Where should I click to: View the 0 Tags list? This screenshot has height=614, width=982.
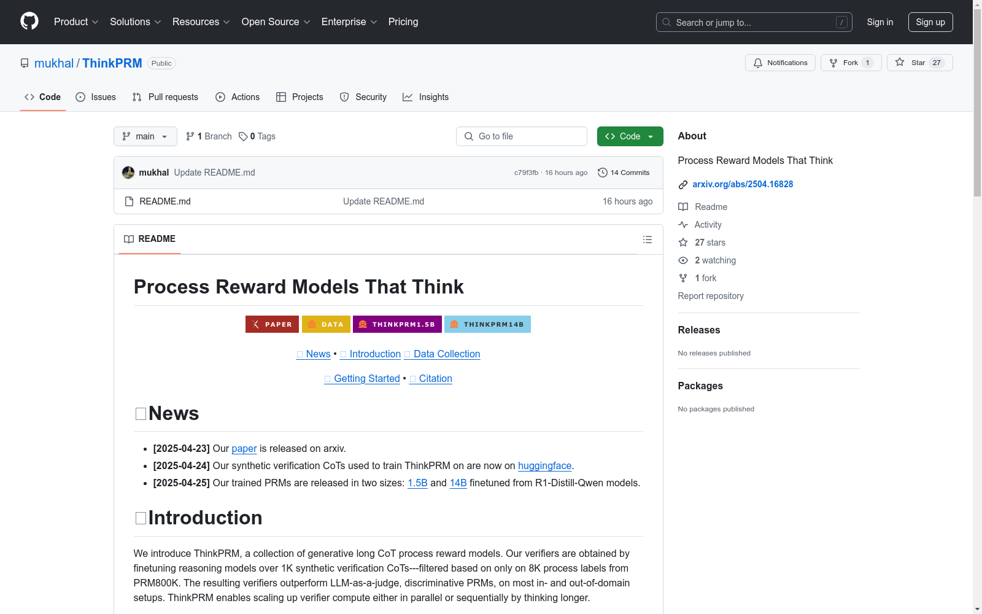[257, 136]
